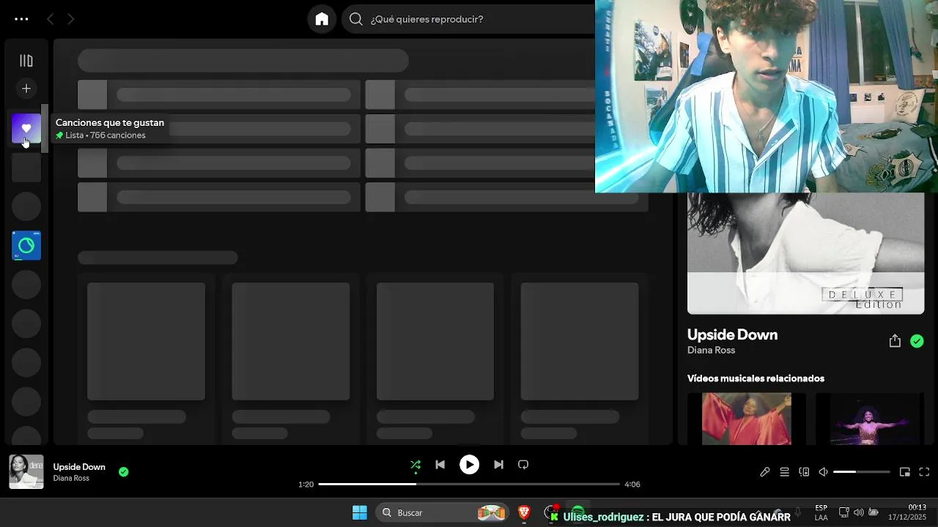Click the magnifier icon in search bar
938x527 pixels.
tap(356, 19)
